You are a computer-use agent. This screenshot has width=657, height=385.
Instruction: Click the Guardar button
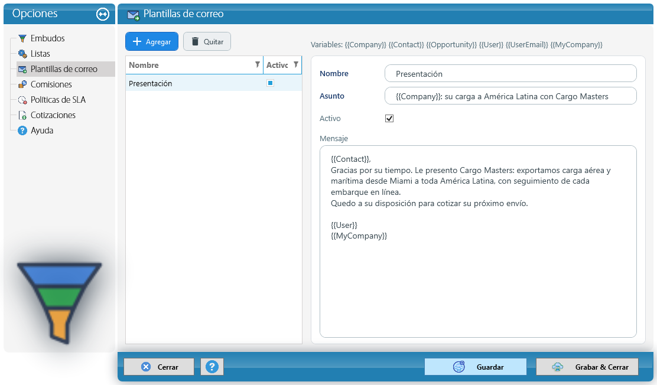coord(476,367)
